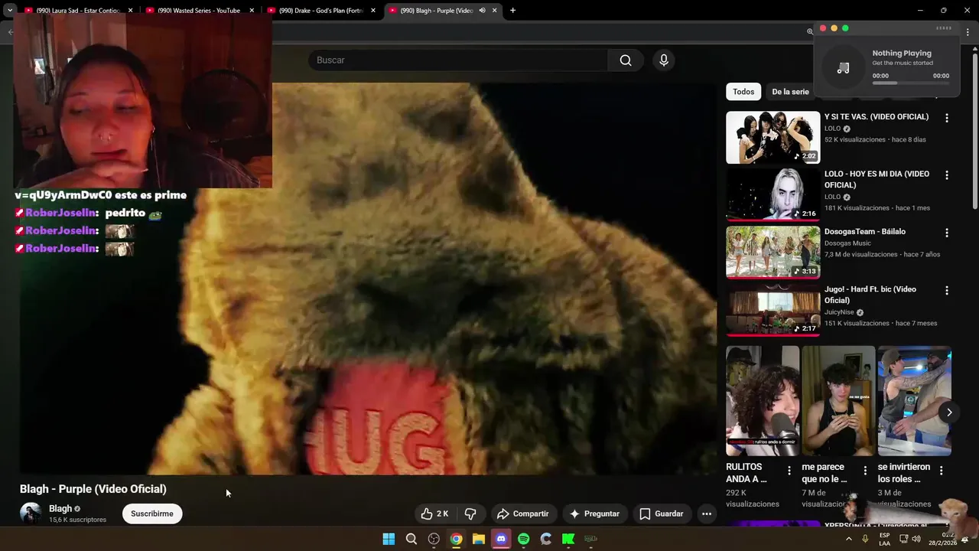Select the Todos filter chip
This screenshot has height=551, width=979.
point(743,92)
